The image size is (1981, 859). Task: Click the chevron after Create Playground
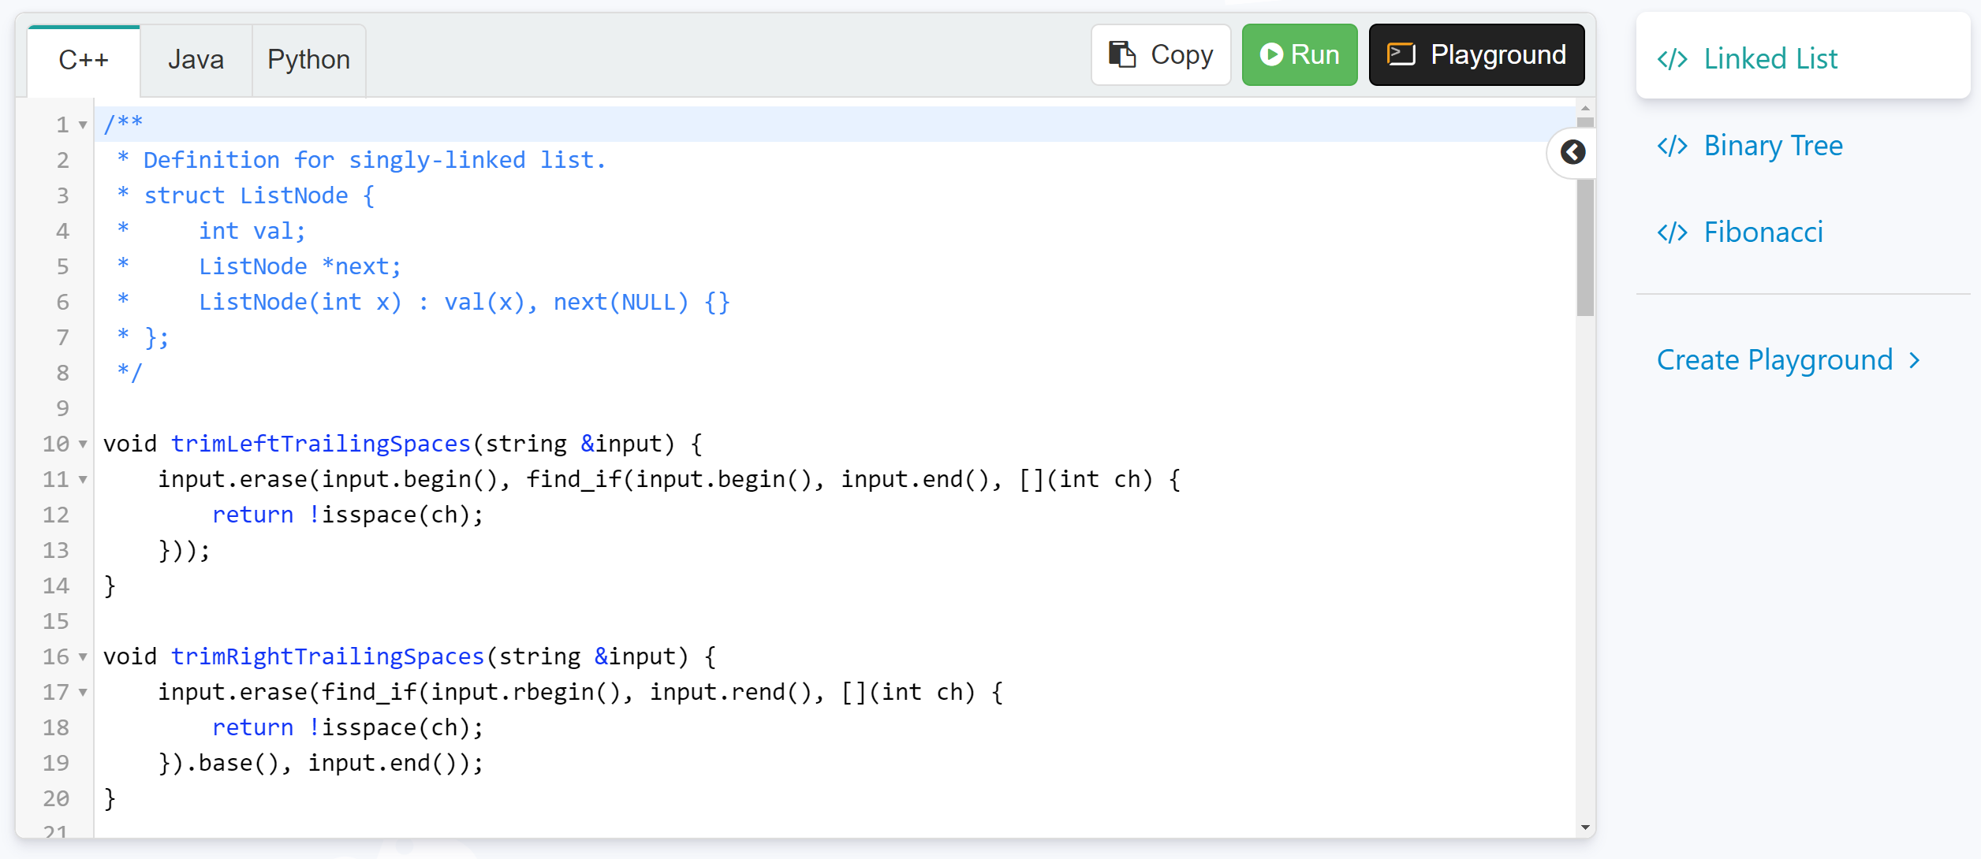[1914, 361]
